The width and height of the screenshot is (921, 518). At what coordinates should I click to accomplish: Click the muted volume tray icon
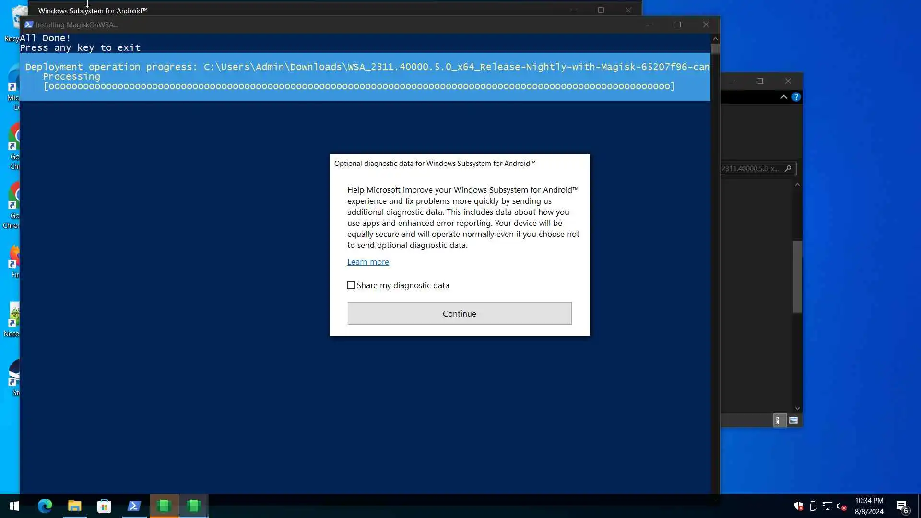[x=841, y=506]
